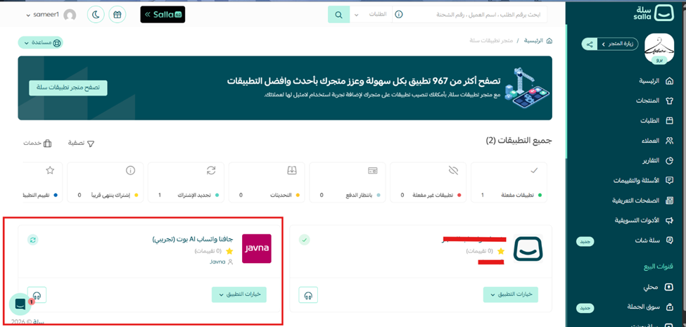Open the sameer1 user menu
The image size is (686, 327).
(x=51, y=15)
